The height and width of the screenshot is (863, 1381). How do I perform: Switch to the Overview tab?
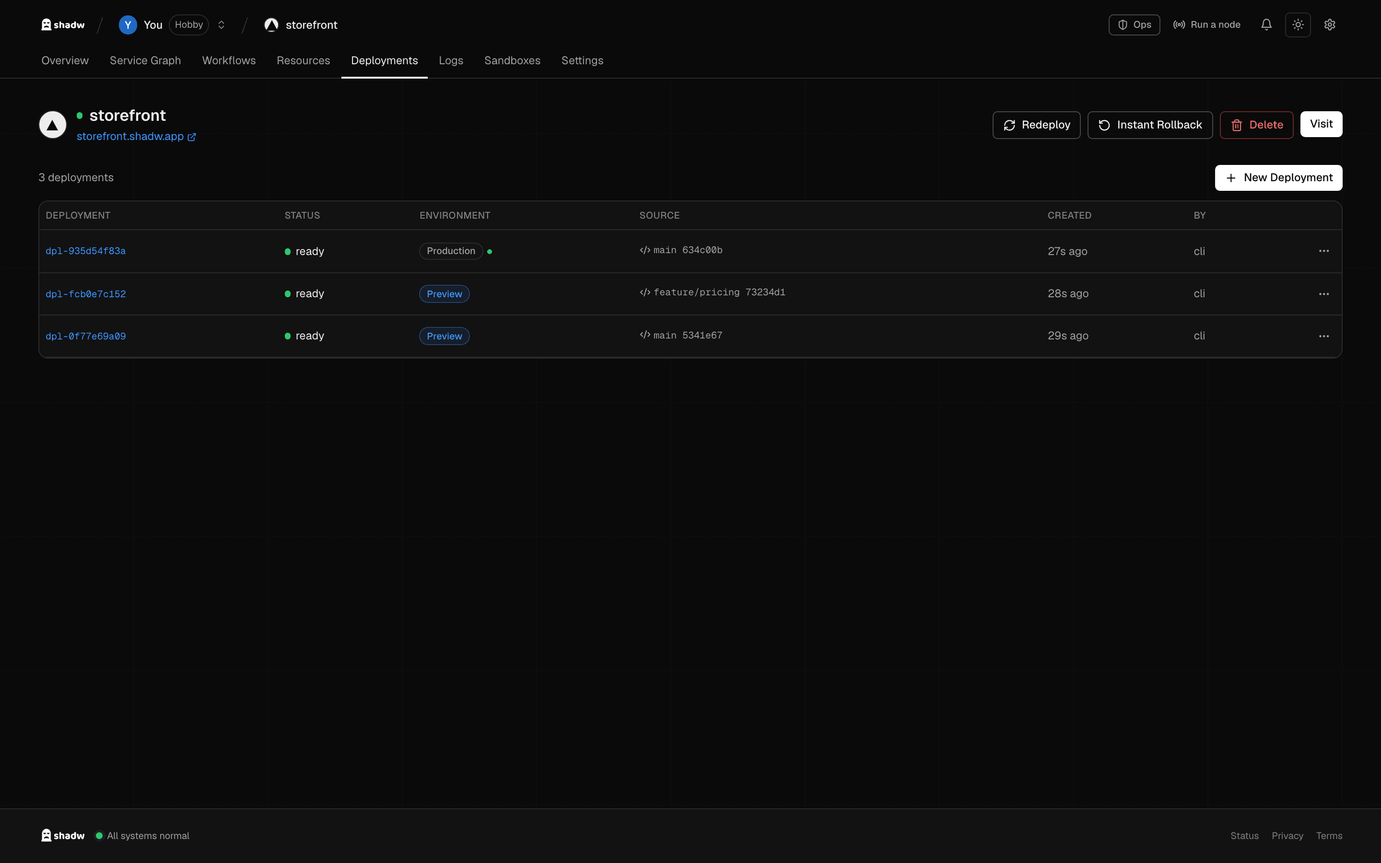65,60
